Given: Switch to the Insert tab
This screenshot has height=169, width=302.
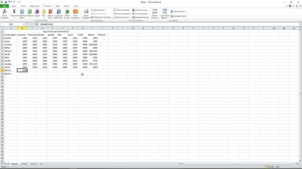Looking at the screenshot, I should point(23,6).
